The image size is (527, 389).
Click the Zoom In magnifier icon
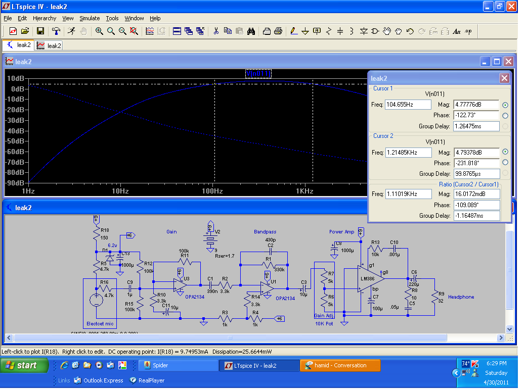(99, 31)
